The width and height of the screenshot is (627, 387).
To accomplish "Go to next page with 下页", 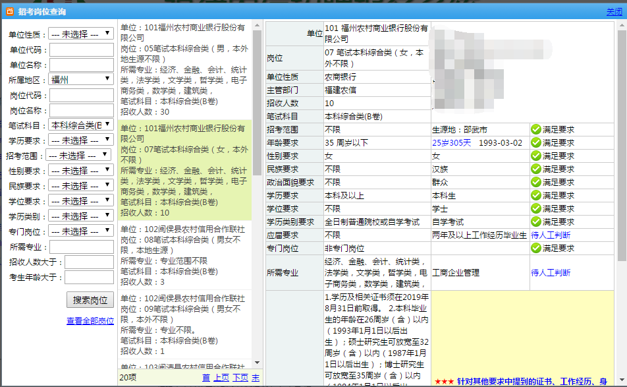I will point(240,377).
